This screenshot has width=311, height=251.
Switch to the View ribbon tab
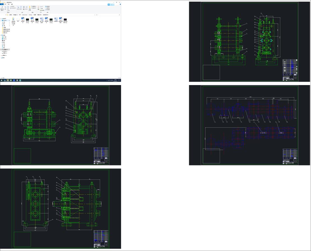(x=12, y=4)
